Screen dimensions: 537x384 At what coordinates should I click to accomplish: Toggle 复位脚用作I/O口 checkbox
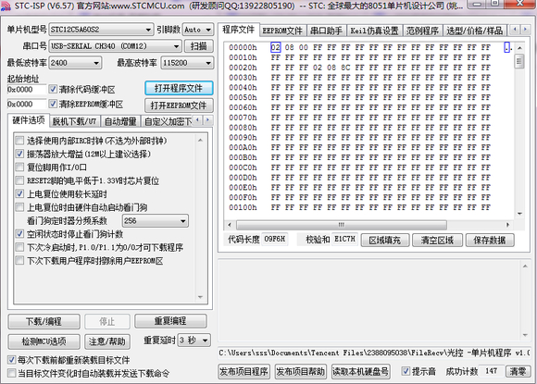[x=19, y=167]
